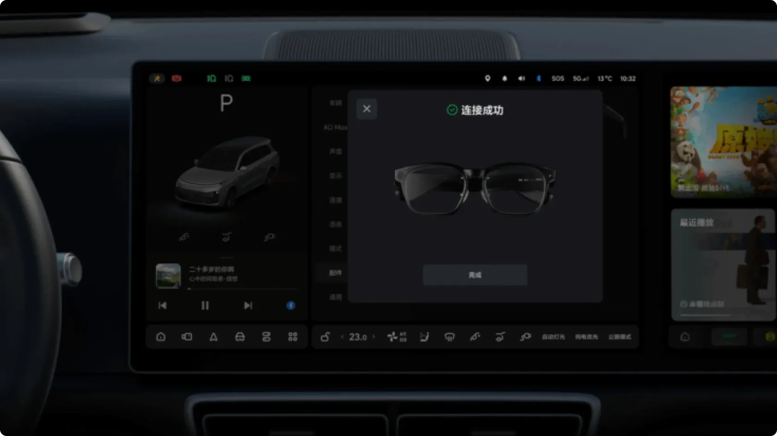Toggle second text shortcut after 自动灯光

pos(586,337)
